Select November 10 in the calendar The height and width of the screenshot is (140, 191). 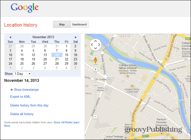point(10,55)
